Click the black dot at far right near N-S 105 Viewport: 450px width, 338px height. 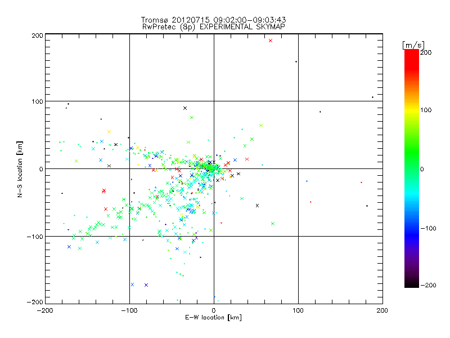pos(372,97)
